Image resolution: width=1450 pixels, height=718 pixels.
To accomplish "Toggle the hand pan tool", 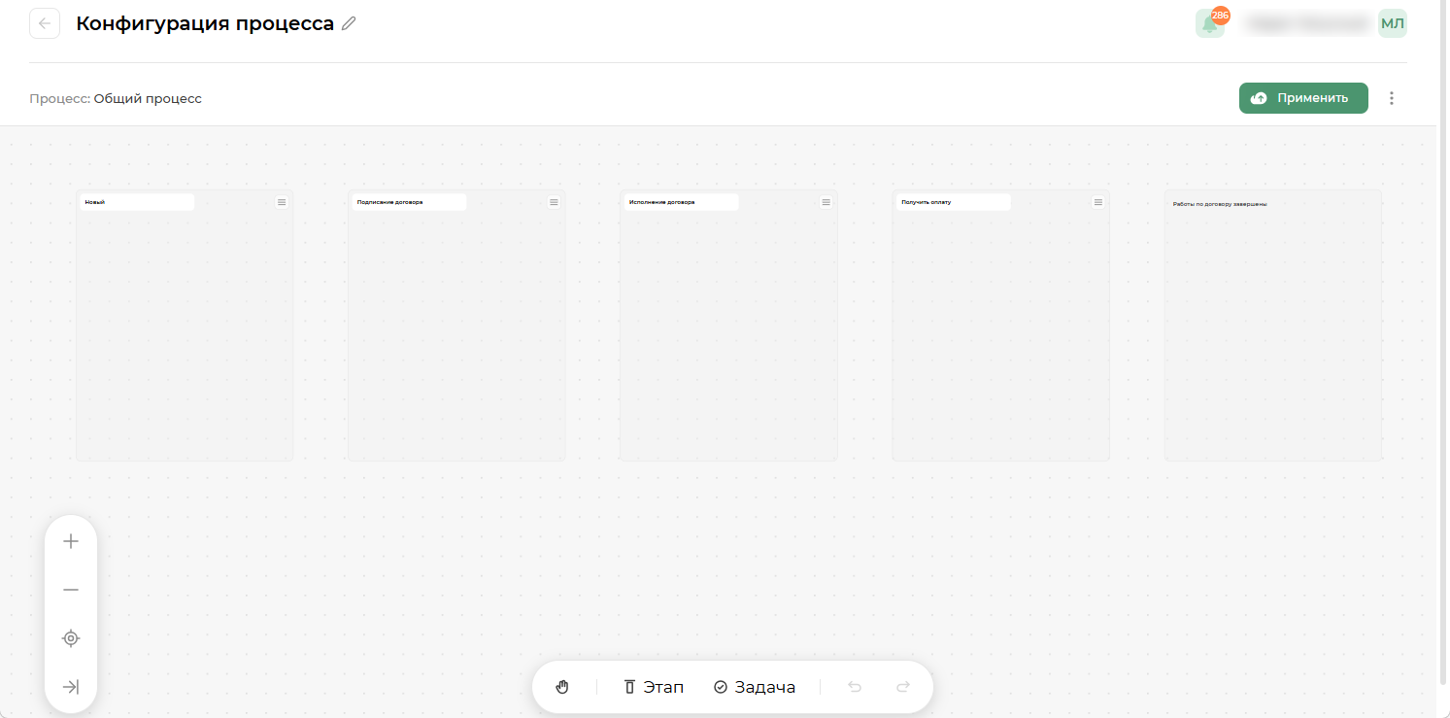I will (x=562, y=687).
